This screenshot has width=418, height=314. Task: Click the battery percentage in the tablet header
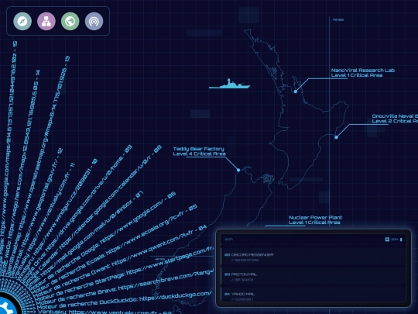coord(395,240)
